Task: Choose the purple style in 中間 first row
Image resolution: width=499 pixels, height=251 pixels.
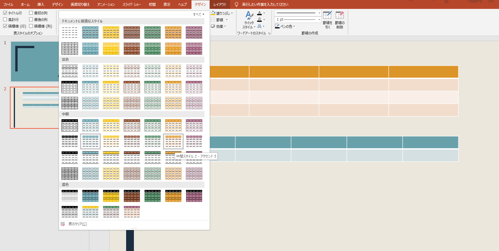Action: (x=194, y=126)
